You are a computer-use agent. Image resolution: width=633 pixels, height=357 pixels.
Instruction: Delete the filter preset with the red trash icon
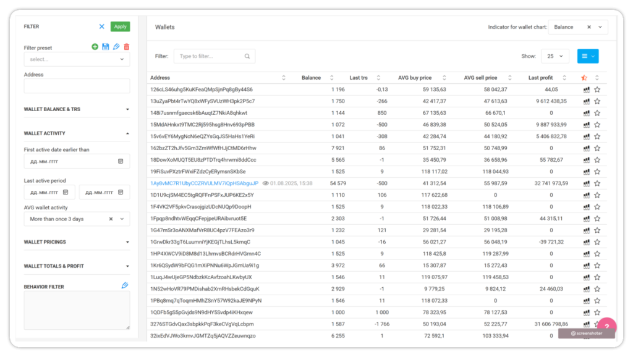[127, 47]
